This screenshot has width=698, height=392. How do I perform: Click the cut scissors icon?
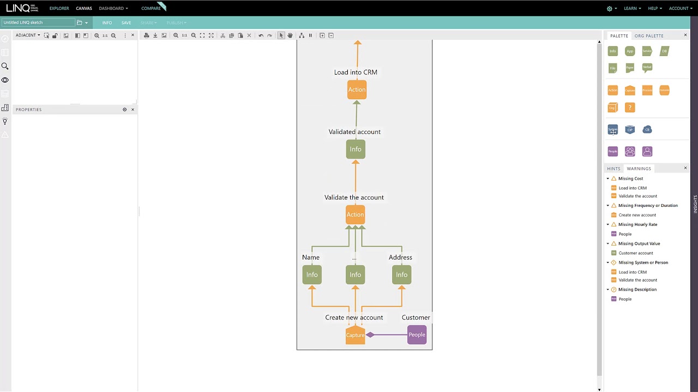[x=222, y=35]
